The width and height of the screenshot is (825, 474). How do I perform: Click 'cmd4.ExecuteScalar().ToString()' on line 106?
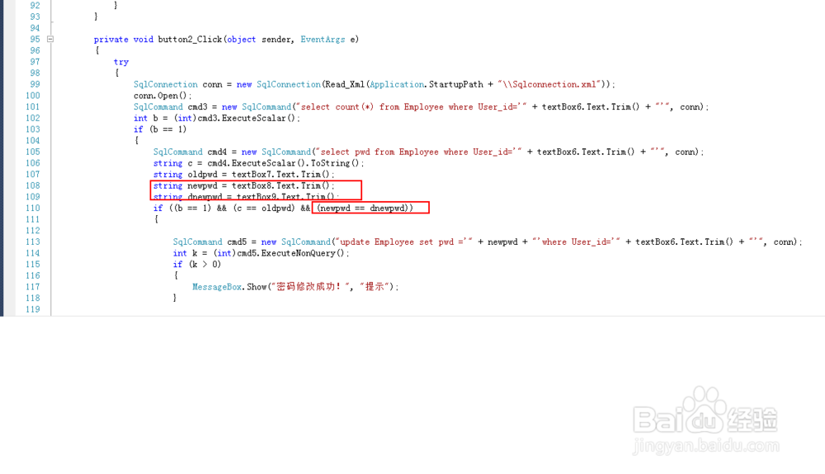coord(284,163)
